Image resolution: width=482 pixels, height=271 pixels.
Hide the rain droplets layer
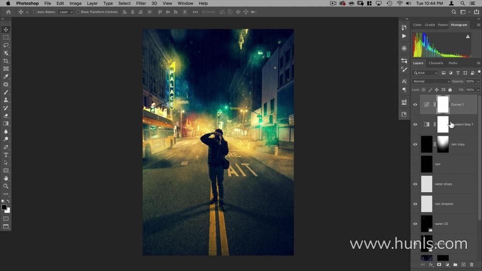point(415,204)
